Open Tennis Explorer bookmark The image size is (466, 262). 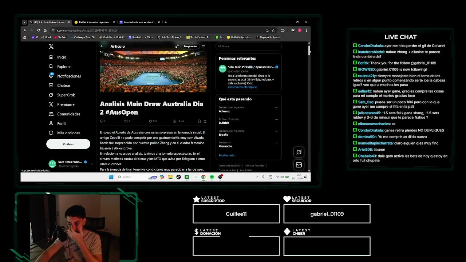coord(199,37)
